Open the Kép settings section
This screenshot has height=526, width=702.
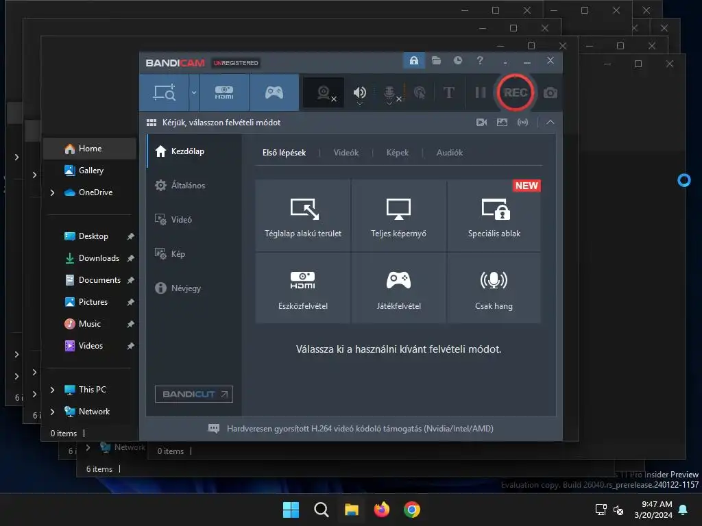194,254
